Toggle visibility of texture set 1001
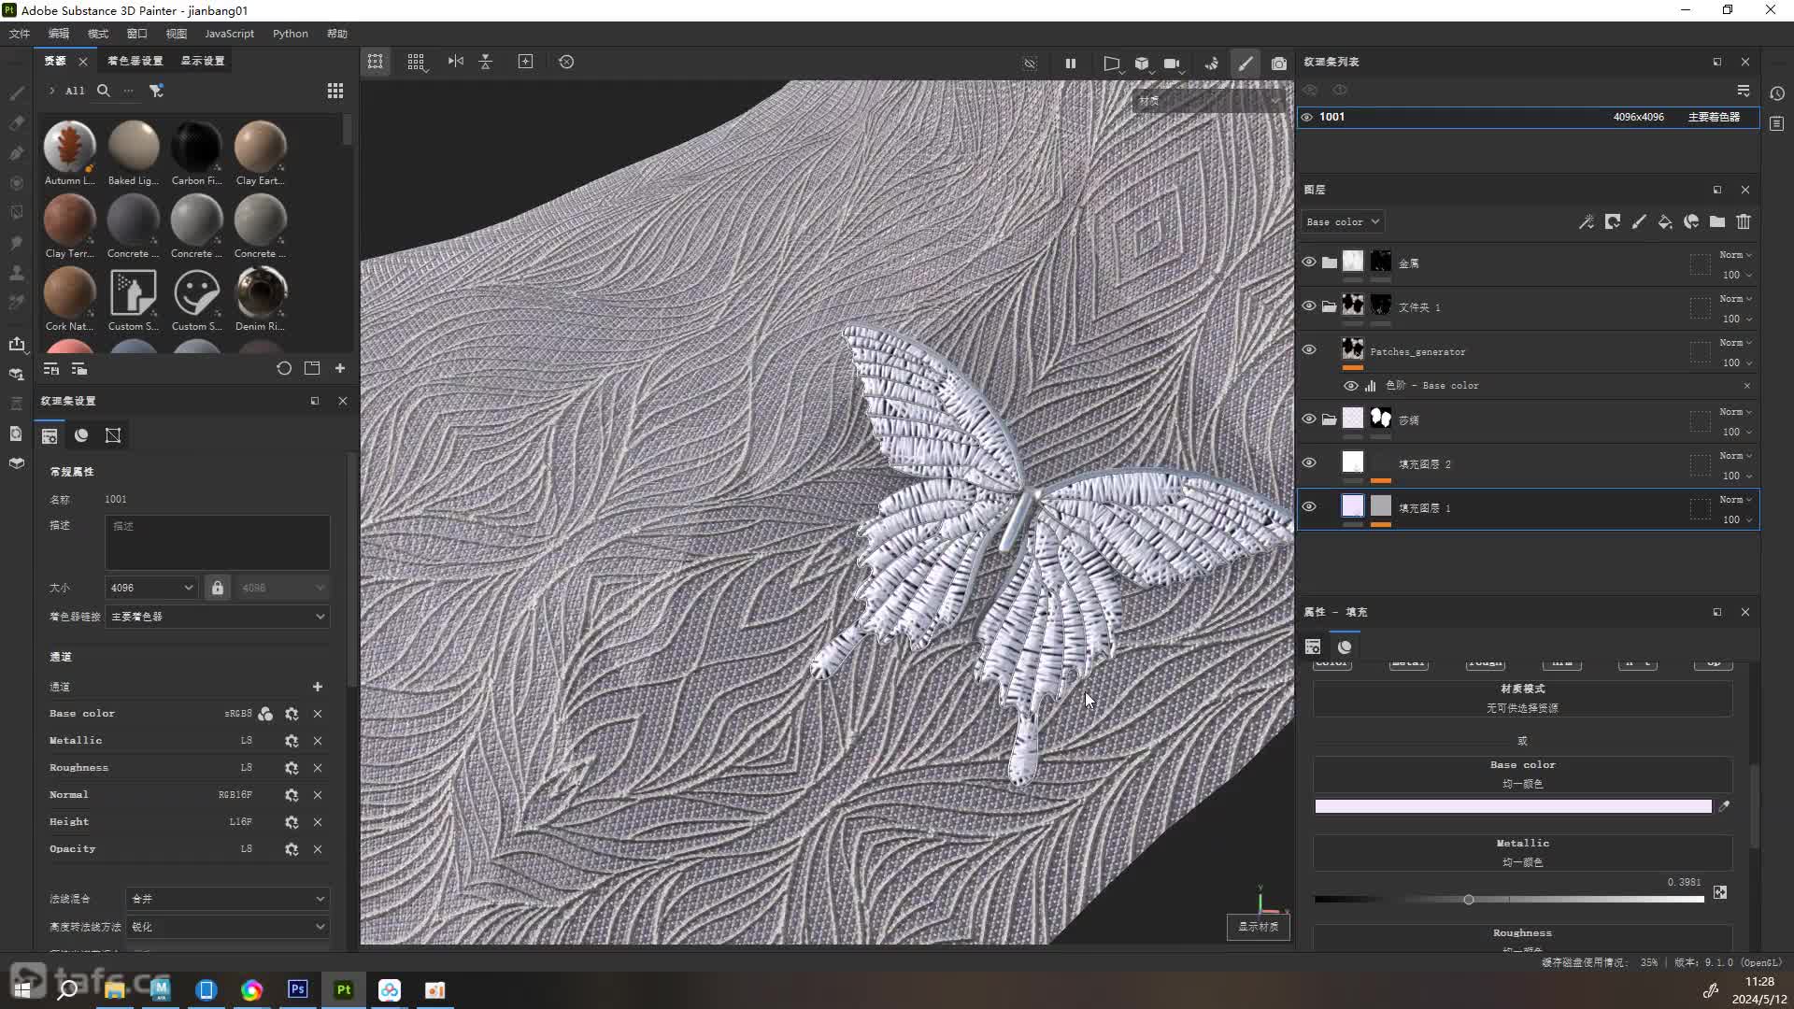The height and width of the screenshot is (1009, 1794). (x=1306, y=118)
